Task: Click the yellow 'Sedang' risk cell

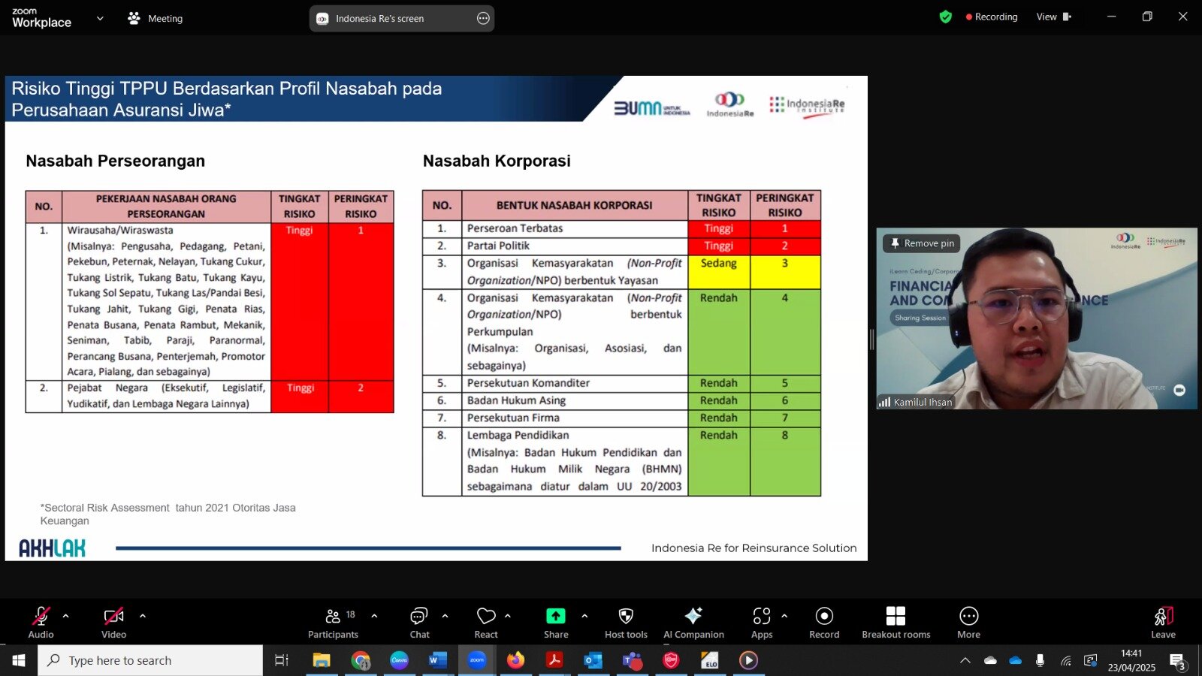Action: [x=719, y=272]
